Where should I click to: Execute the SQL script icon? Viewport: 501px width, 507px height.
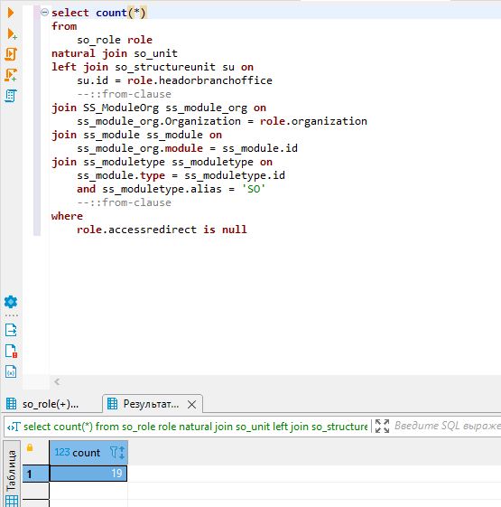pos(11,54)
